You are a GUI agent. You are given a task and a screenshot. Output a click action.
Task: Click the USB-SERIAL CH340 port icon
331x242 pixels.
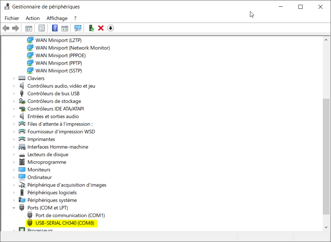pyautogui.click(x=30, y=223)
